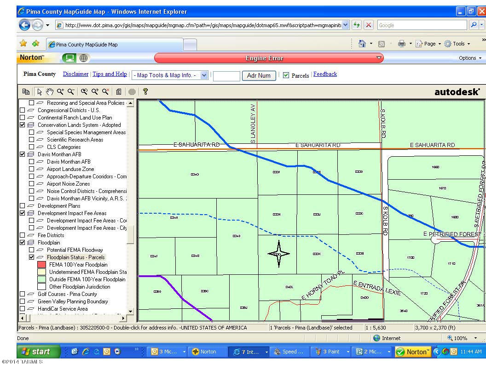Click address number input field

[226, 76]
